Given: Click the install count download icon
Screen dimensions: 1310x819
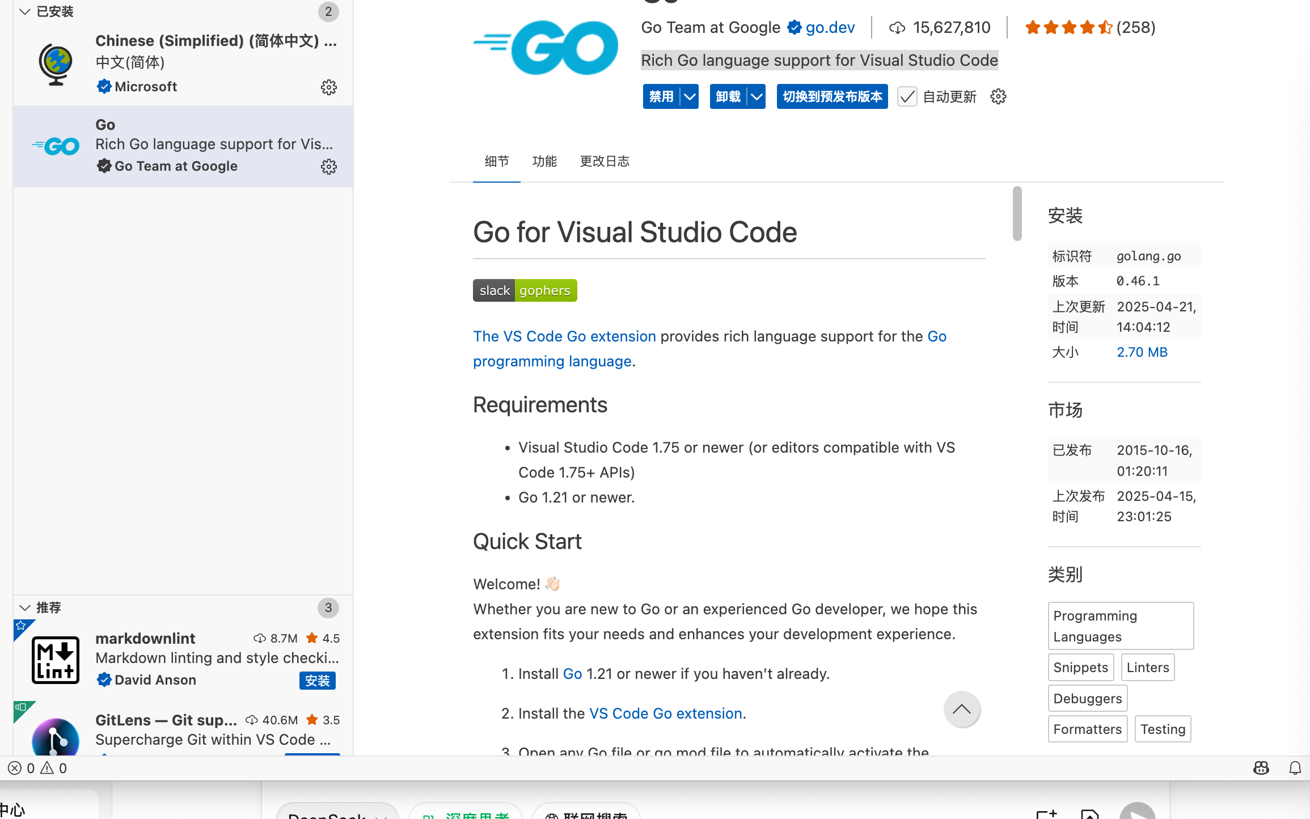Looking at the screenshot, I should coord(897,28).
